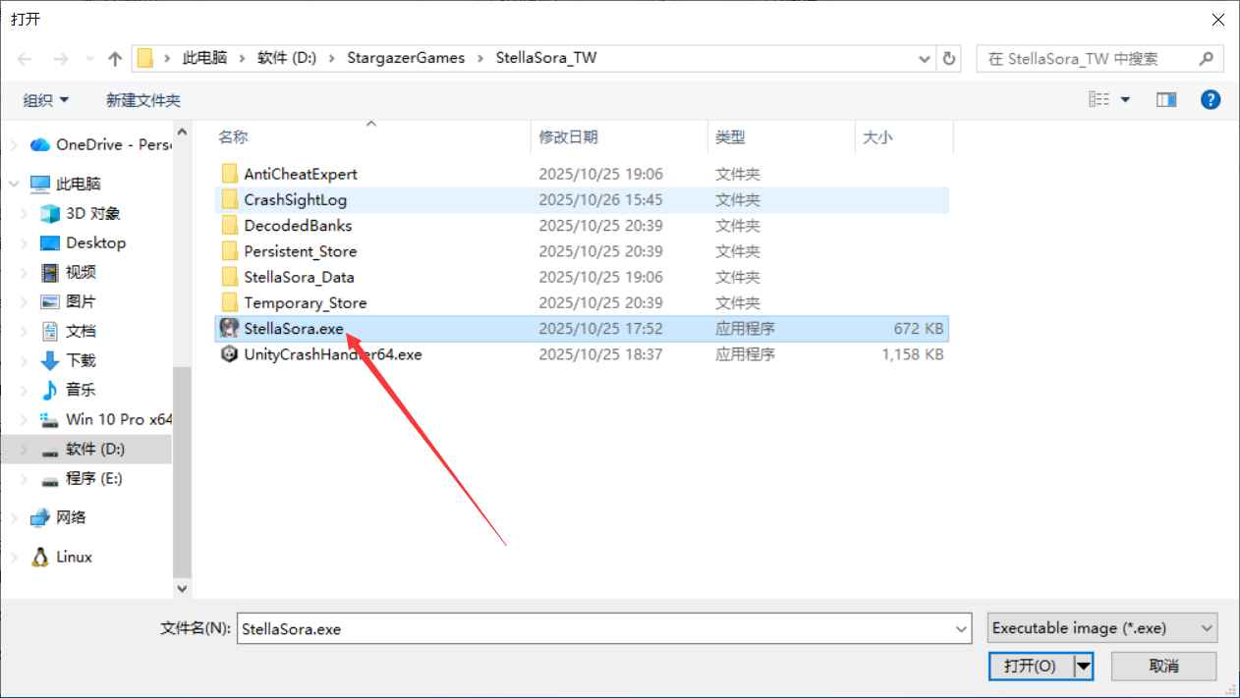Click the 新建文件夹 toolbar button
Image resolution: width=1240 pixels, height=698 pixels.
tap(143, 100)
